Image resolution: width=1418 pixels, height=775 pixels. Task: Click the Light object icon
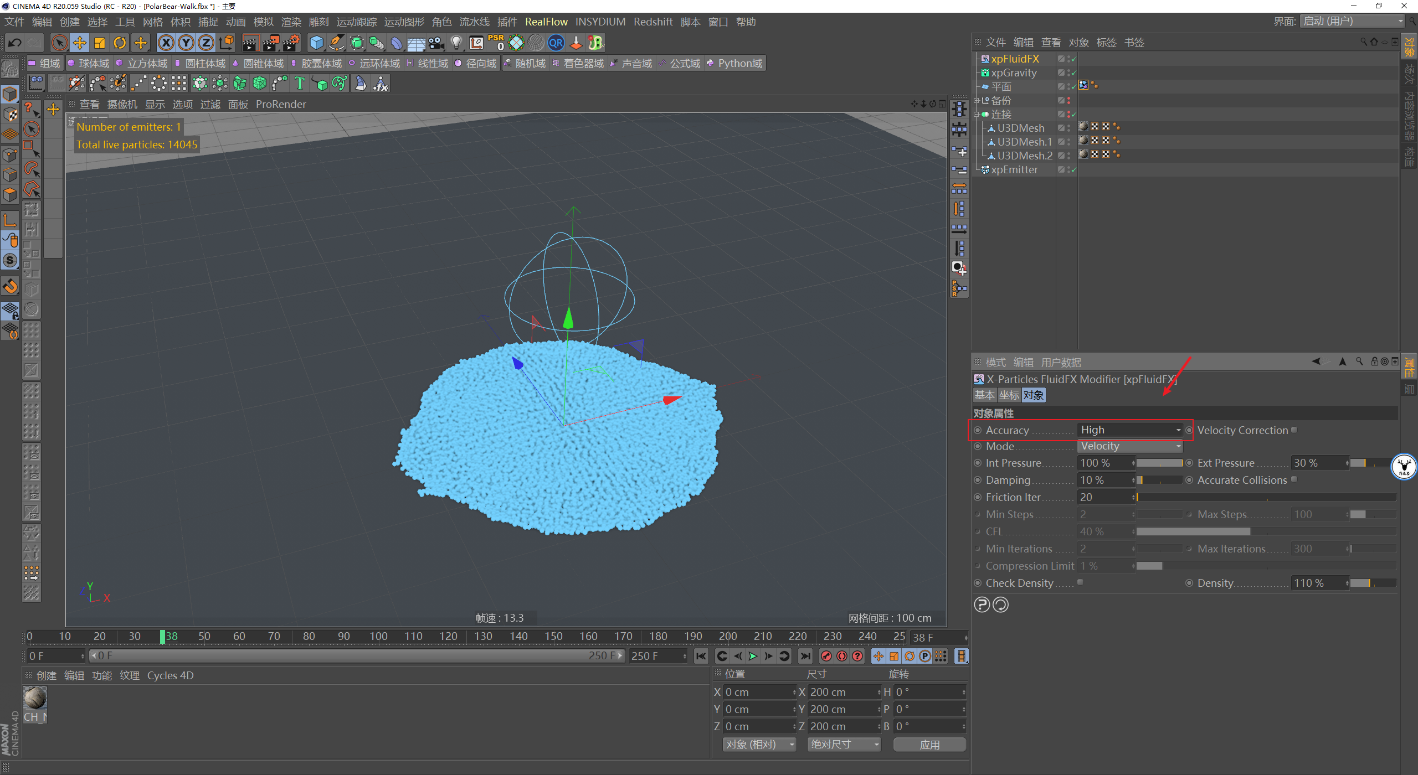456,43
